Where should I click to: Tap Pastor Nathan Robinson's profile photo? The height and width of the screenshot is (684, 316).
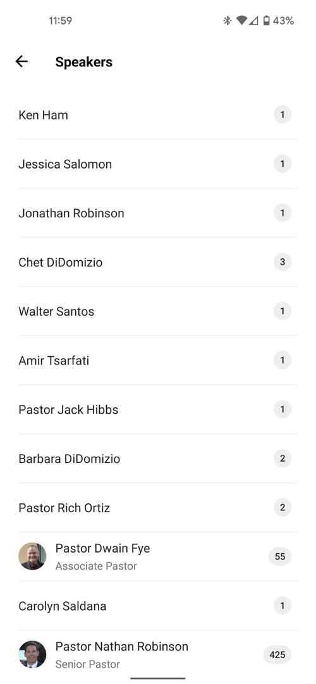(x=32, y=654)
